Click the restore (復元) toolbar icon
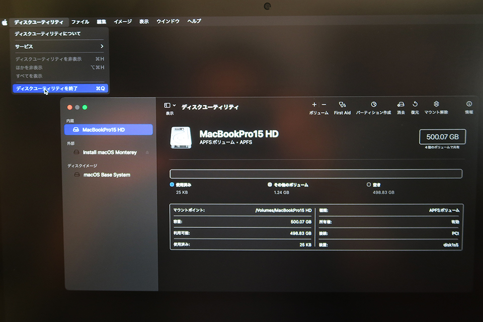The image size is (483, 322). (x=415, y=104)
